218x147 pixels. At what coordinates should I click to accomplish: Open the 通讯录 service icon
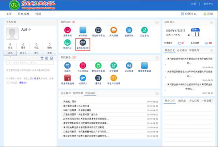pos(98,78)
